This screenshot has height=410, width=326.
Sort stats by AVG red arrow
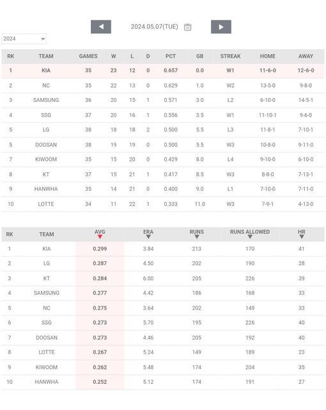point(100,237)
